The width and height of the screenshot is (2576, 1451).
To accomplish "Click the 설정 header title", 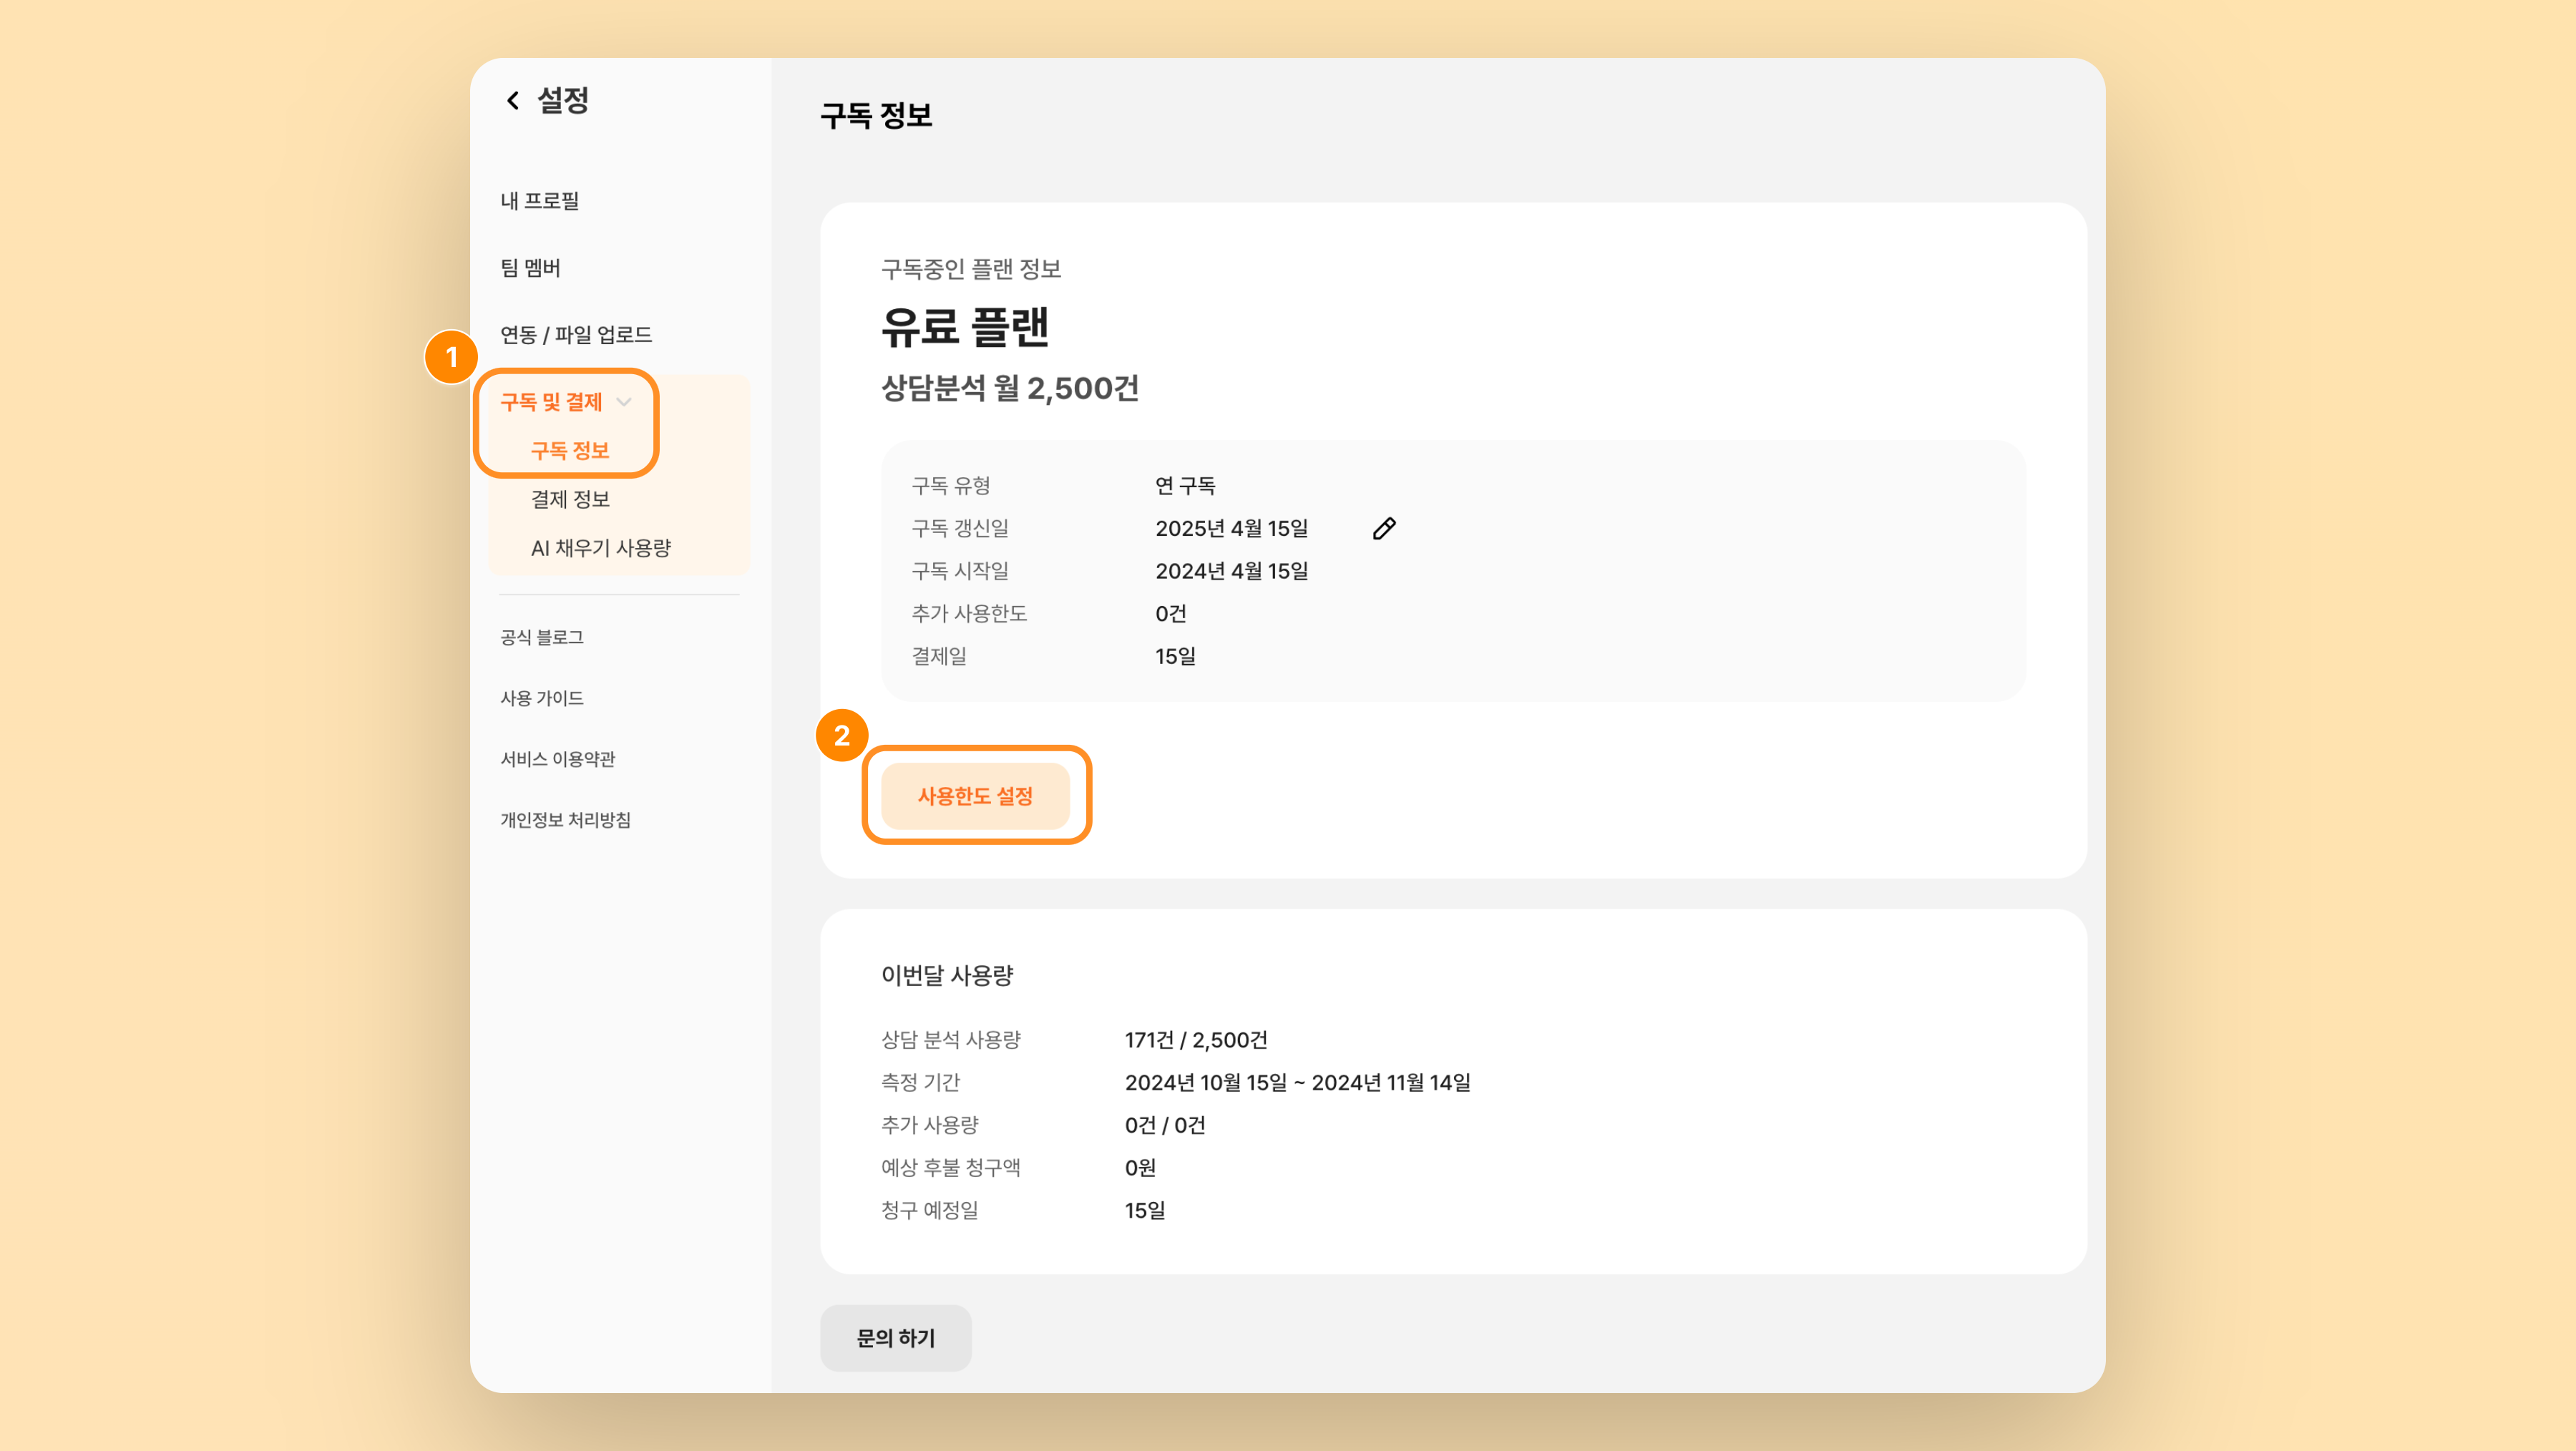I will 563,100.
